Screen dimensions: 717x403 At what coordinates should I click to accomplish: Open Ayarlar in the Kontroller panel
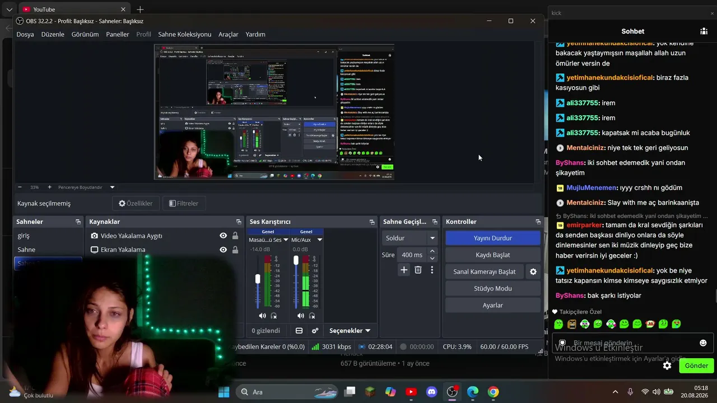pyautogui.click(x=493, y=305)
